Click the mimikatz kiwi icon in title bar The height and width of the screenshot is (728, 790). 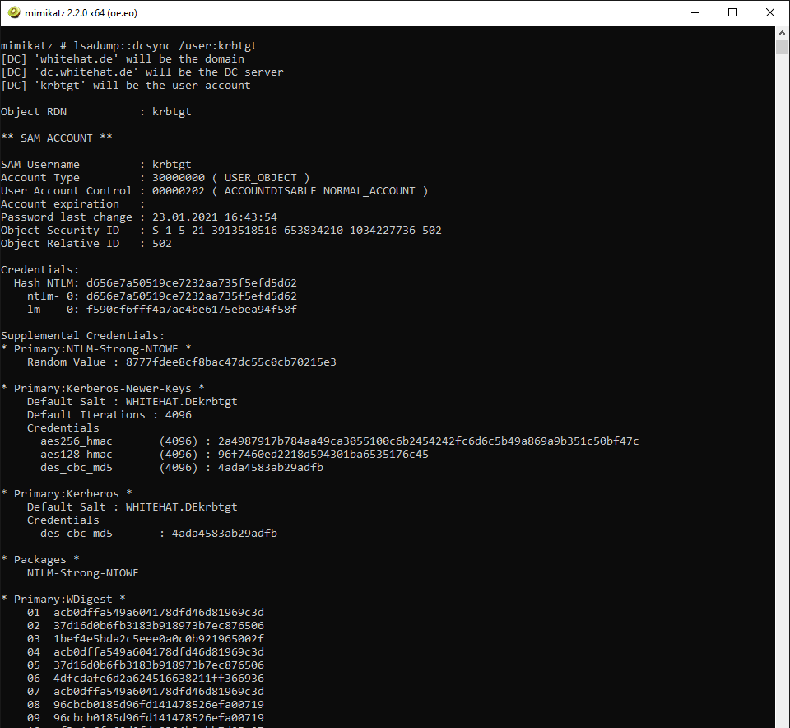click(x=14, y=12)
